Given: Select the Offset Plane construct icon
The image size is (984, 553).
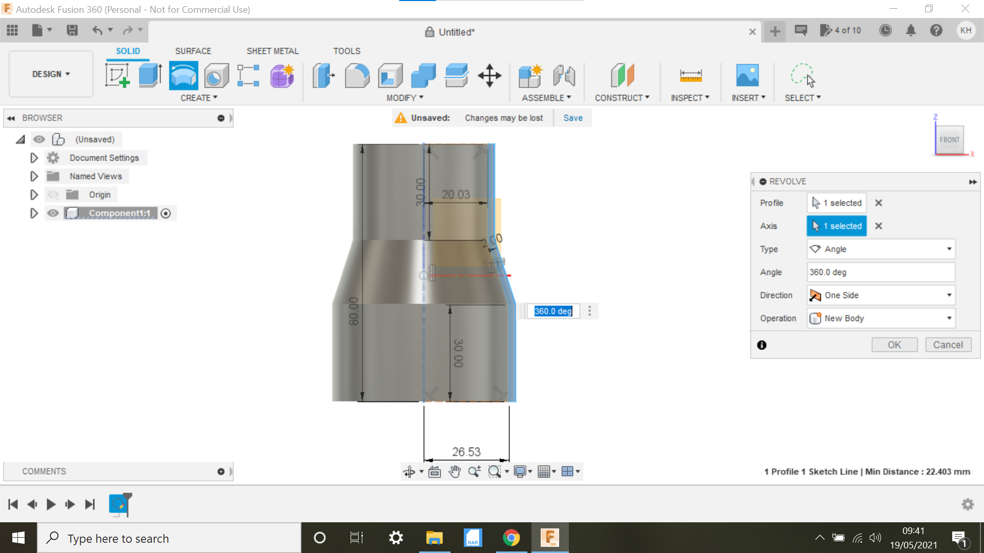Looking at the screenshot, I should 622,75.
